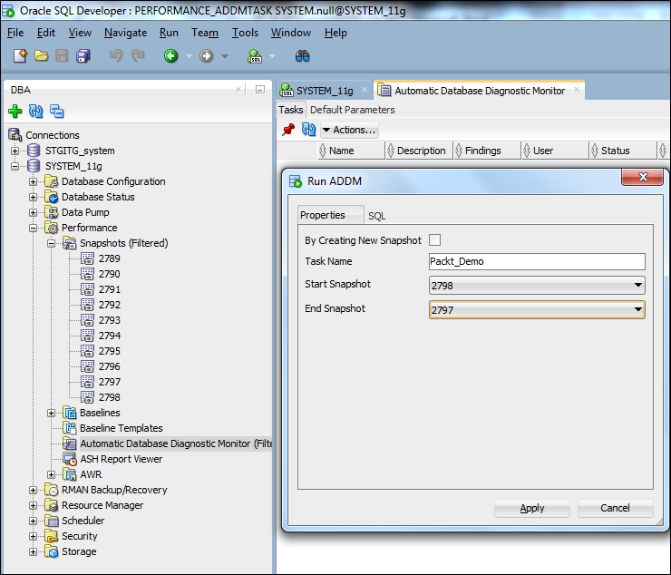Select snapshot 2798 in the tree
This screenshot has width=671, height=575.
click(110, 397)
